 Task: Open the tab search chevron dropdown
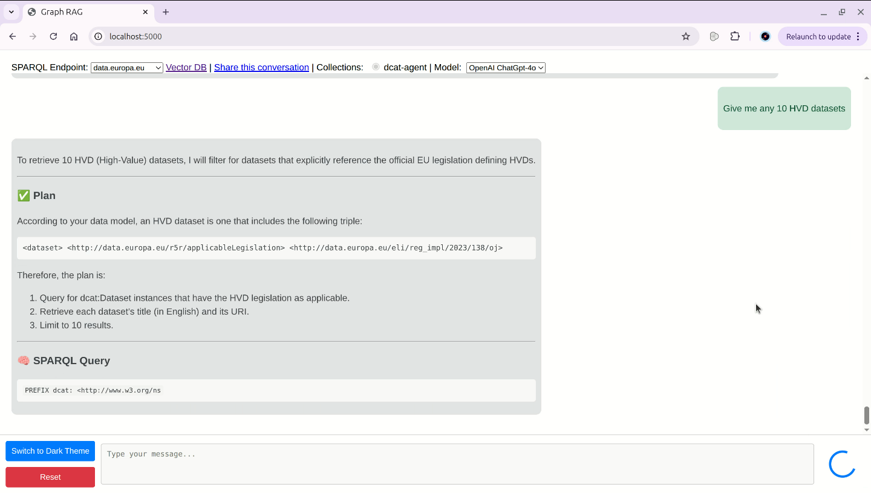click(x=11, y=12)
